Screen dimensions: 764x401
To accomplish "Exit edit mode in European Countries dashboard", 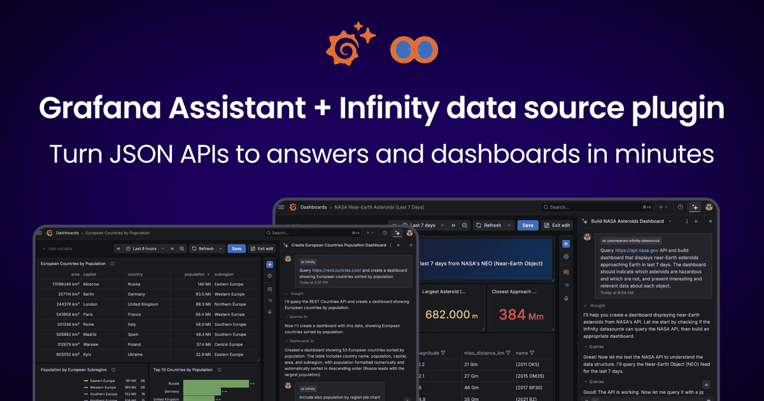I will (x=262, y=249).
